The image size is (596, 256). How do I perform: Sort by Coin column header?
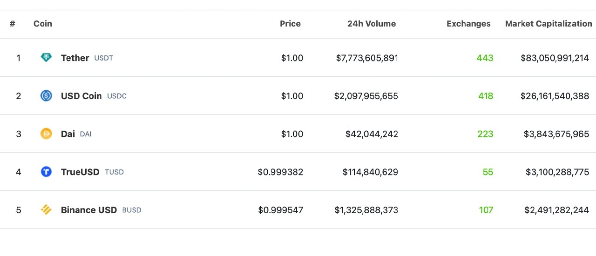[43, 24]
